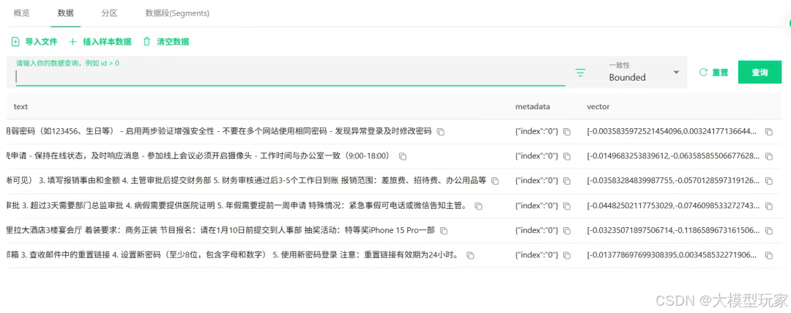Viewport: 791px width, 313px height.
Task: Copy text of the 报销范围 row
Action: tap(495, 181)
